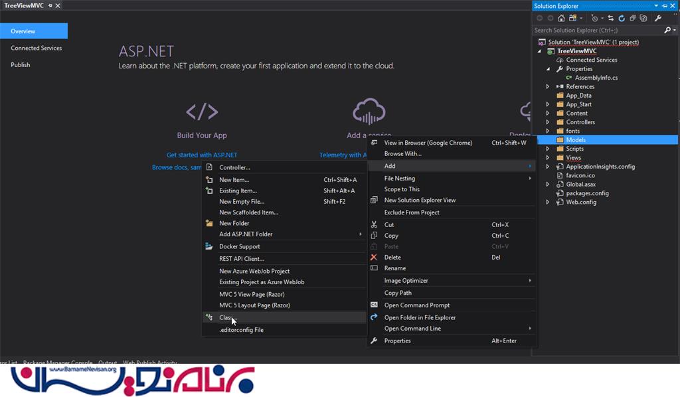Click the Forward arrow in Solution Explorer toolbar
This screenshot has width=680, height=397.
pyautogui.click(x=551, y=18)
